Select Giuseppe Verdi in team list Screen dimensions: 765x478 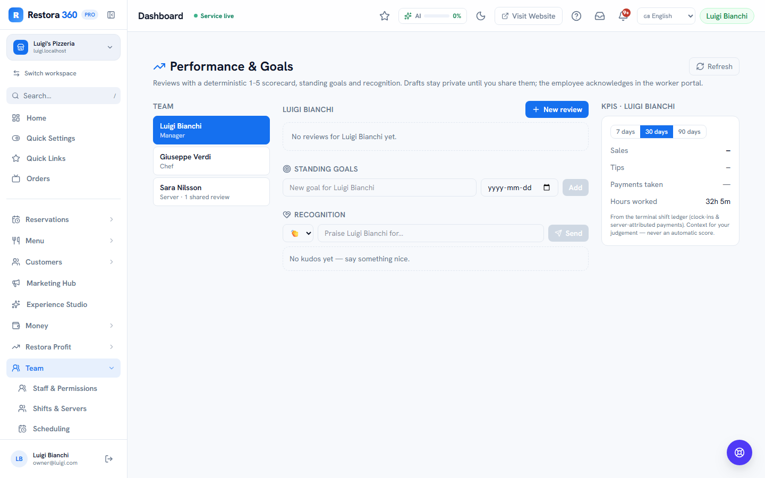coord(211,161)
